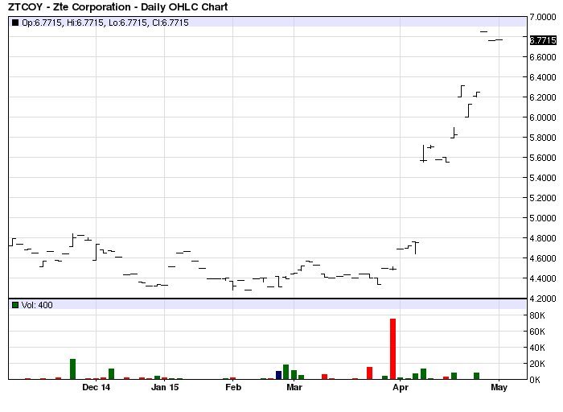
Task: Click the green Vol legend marker
Action: [15, 305]
